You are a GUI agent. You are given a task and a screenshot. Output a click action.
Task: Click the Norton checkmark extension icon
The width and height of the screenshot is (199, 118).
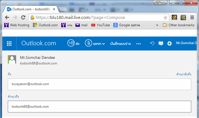coord(174,17)
